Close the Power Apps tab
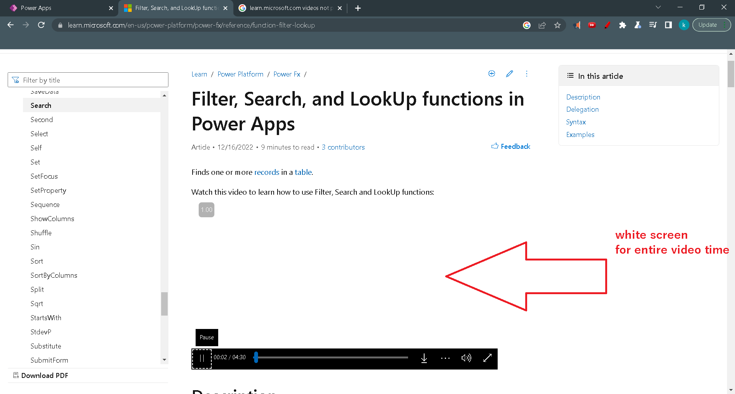Screen dimensions: 735x394 [111, 8]
